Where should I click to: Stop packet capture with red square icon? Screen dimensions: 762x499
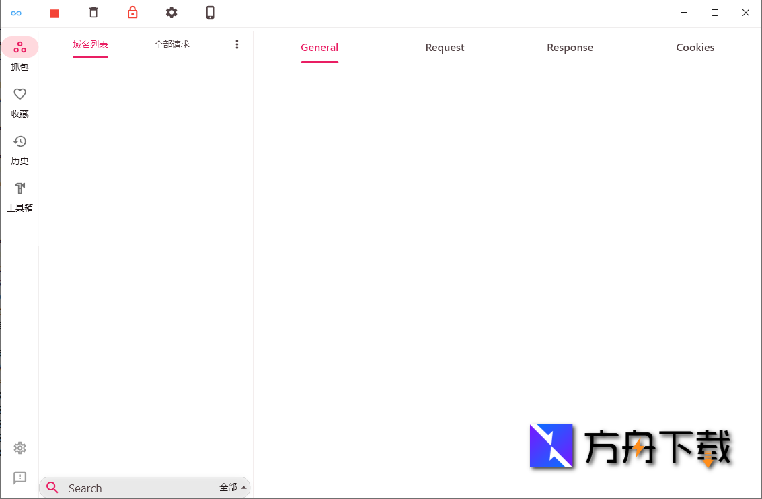tap(54, 13)
